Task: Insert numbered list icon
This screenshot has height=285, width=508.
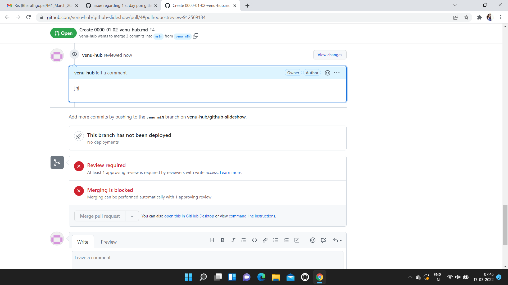Action: tap(286, 240)
